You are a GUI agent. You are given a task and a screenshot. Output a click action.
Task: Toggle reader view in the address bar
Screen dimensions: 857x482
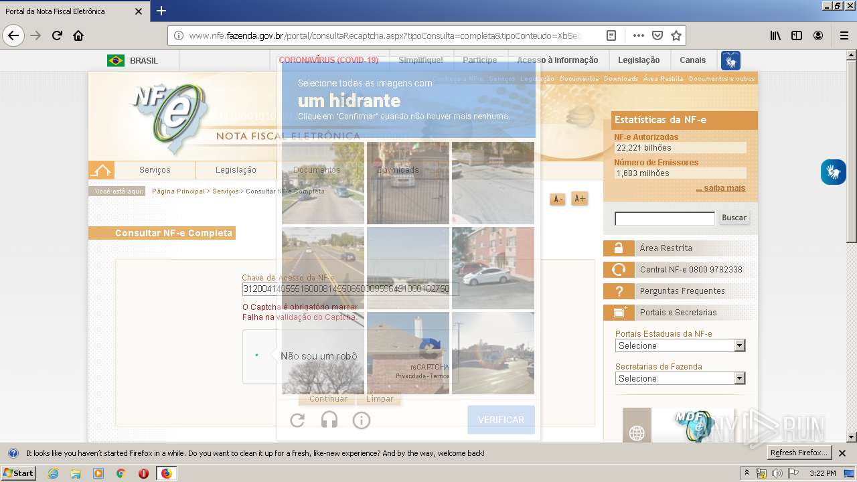tap(611, 35)
